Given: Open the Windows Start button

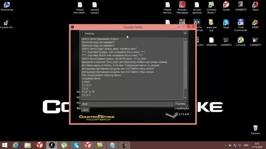Looking at the screenshot, I should 5,145.
